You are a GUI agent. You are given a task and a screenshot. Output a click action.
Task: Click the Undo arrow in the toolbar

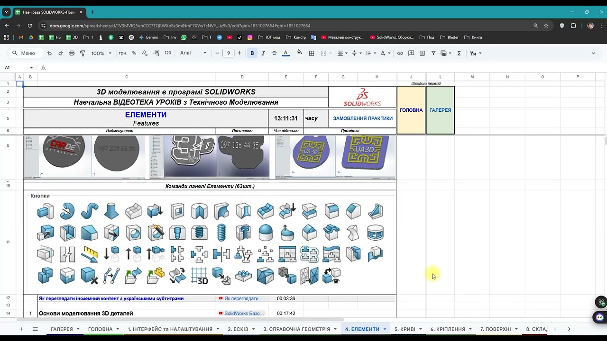point(49,54)
